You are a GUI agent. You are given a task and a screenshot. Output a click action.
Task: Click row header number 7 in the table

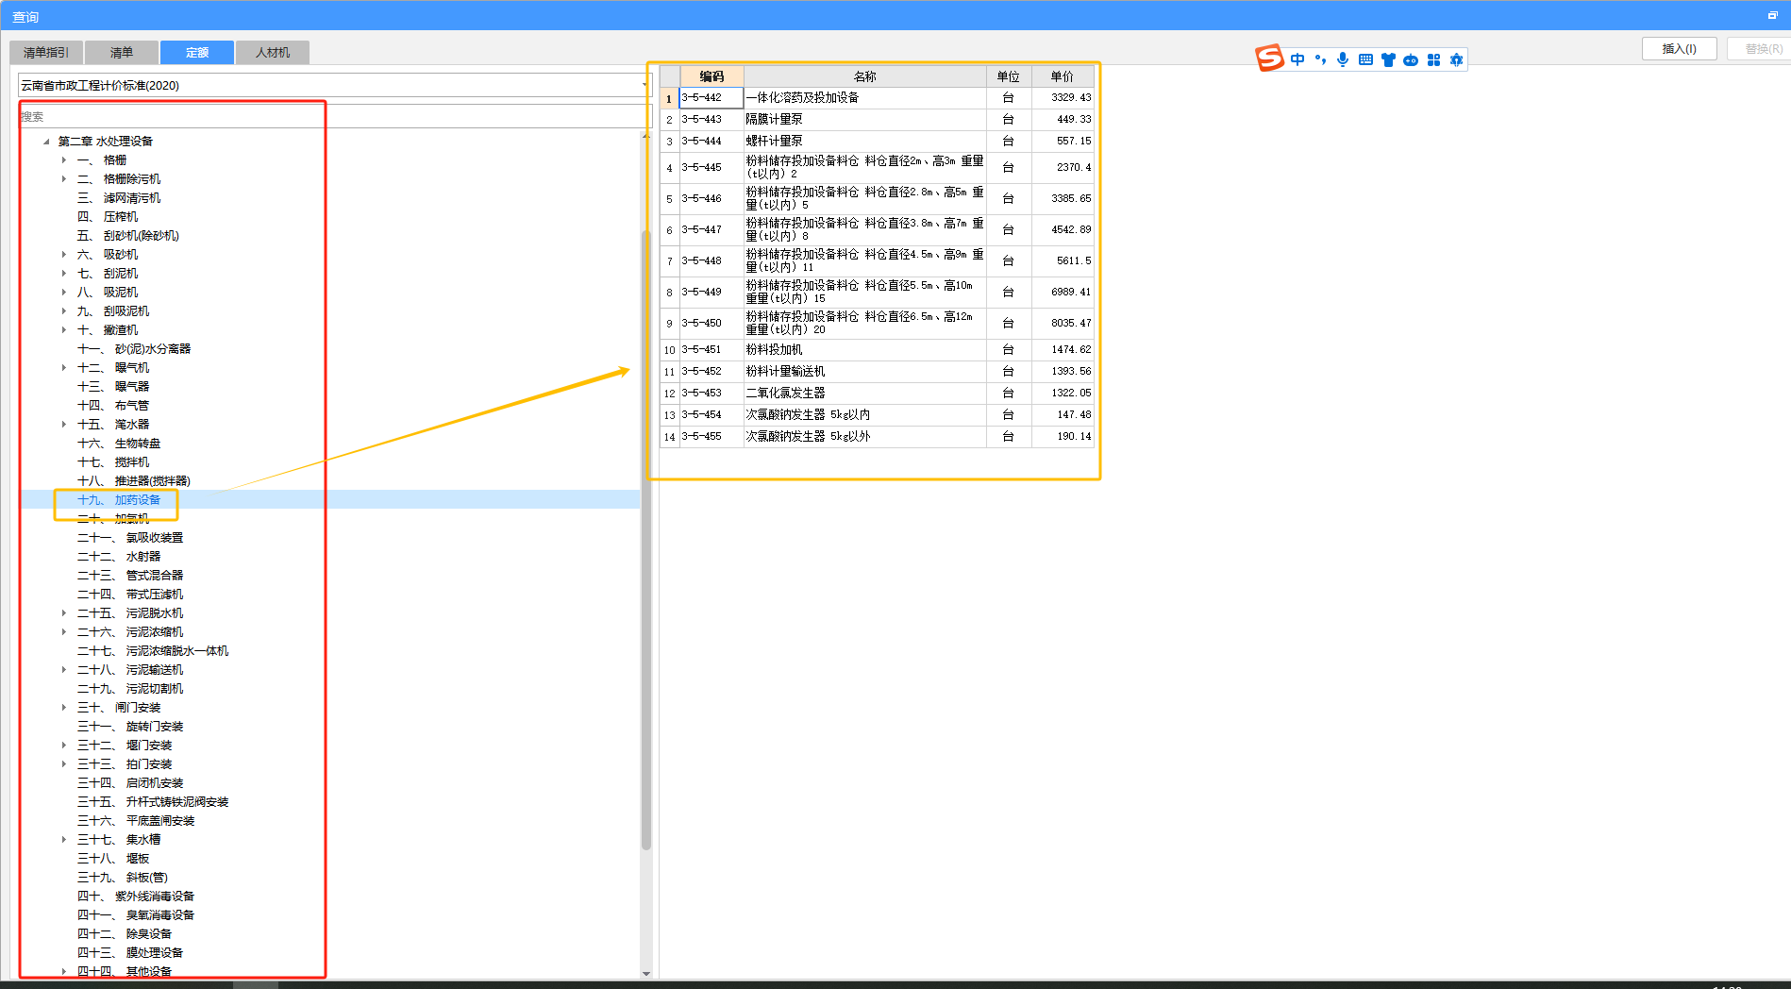click(x=669, y=260)
